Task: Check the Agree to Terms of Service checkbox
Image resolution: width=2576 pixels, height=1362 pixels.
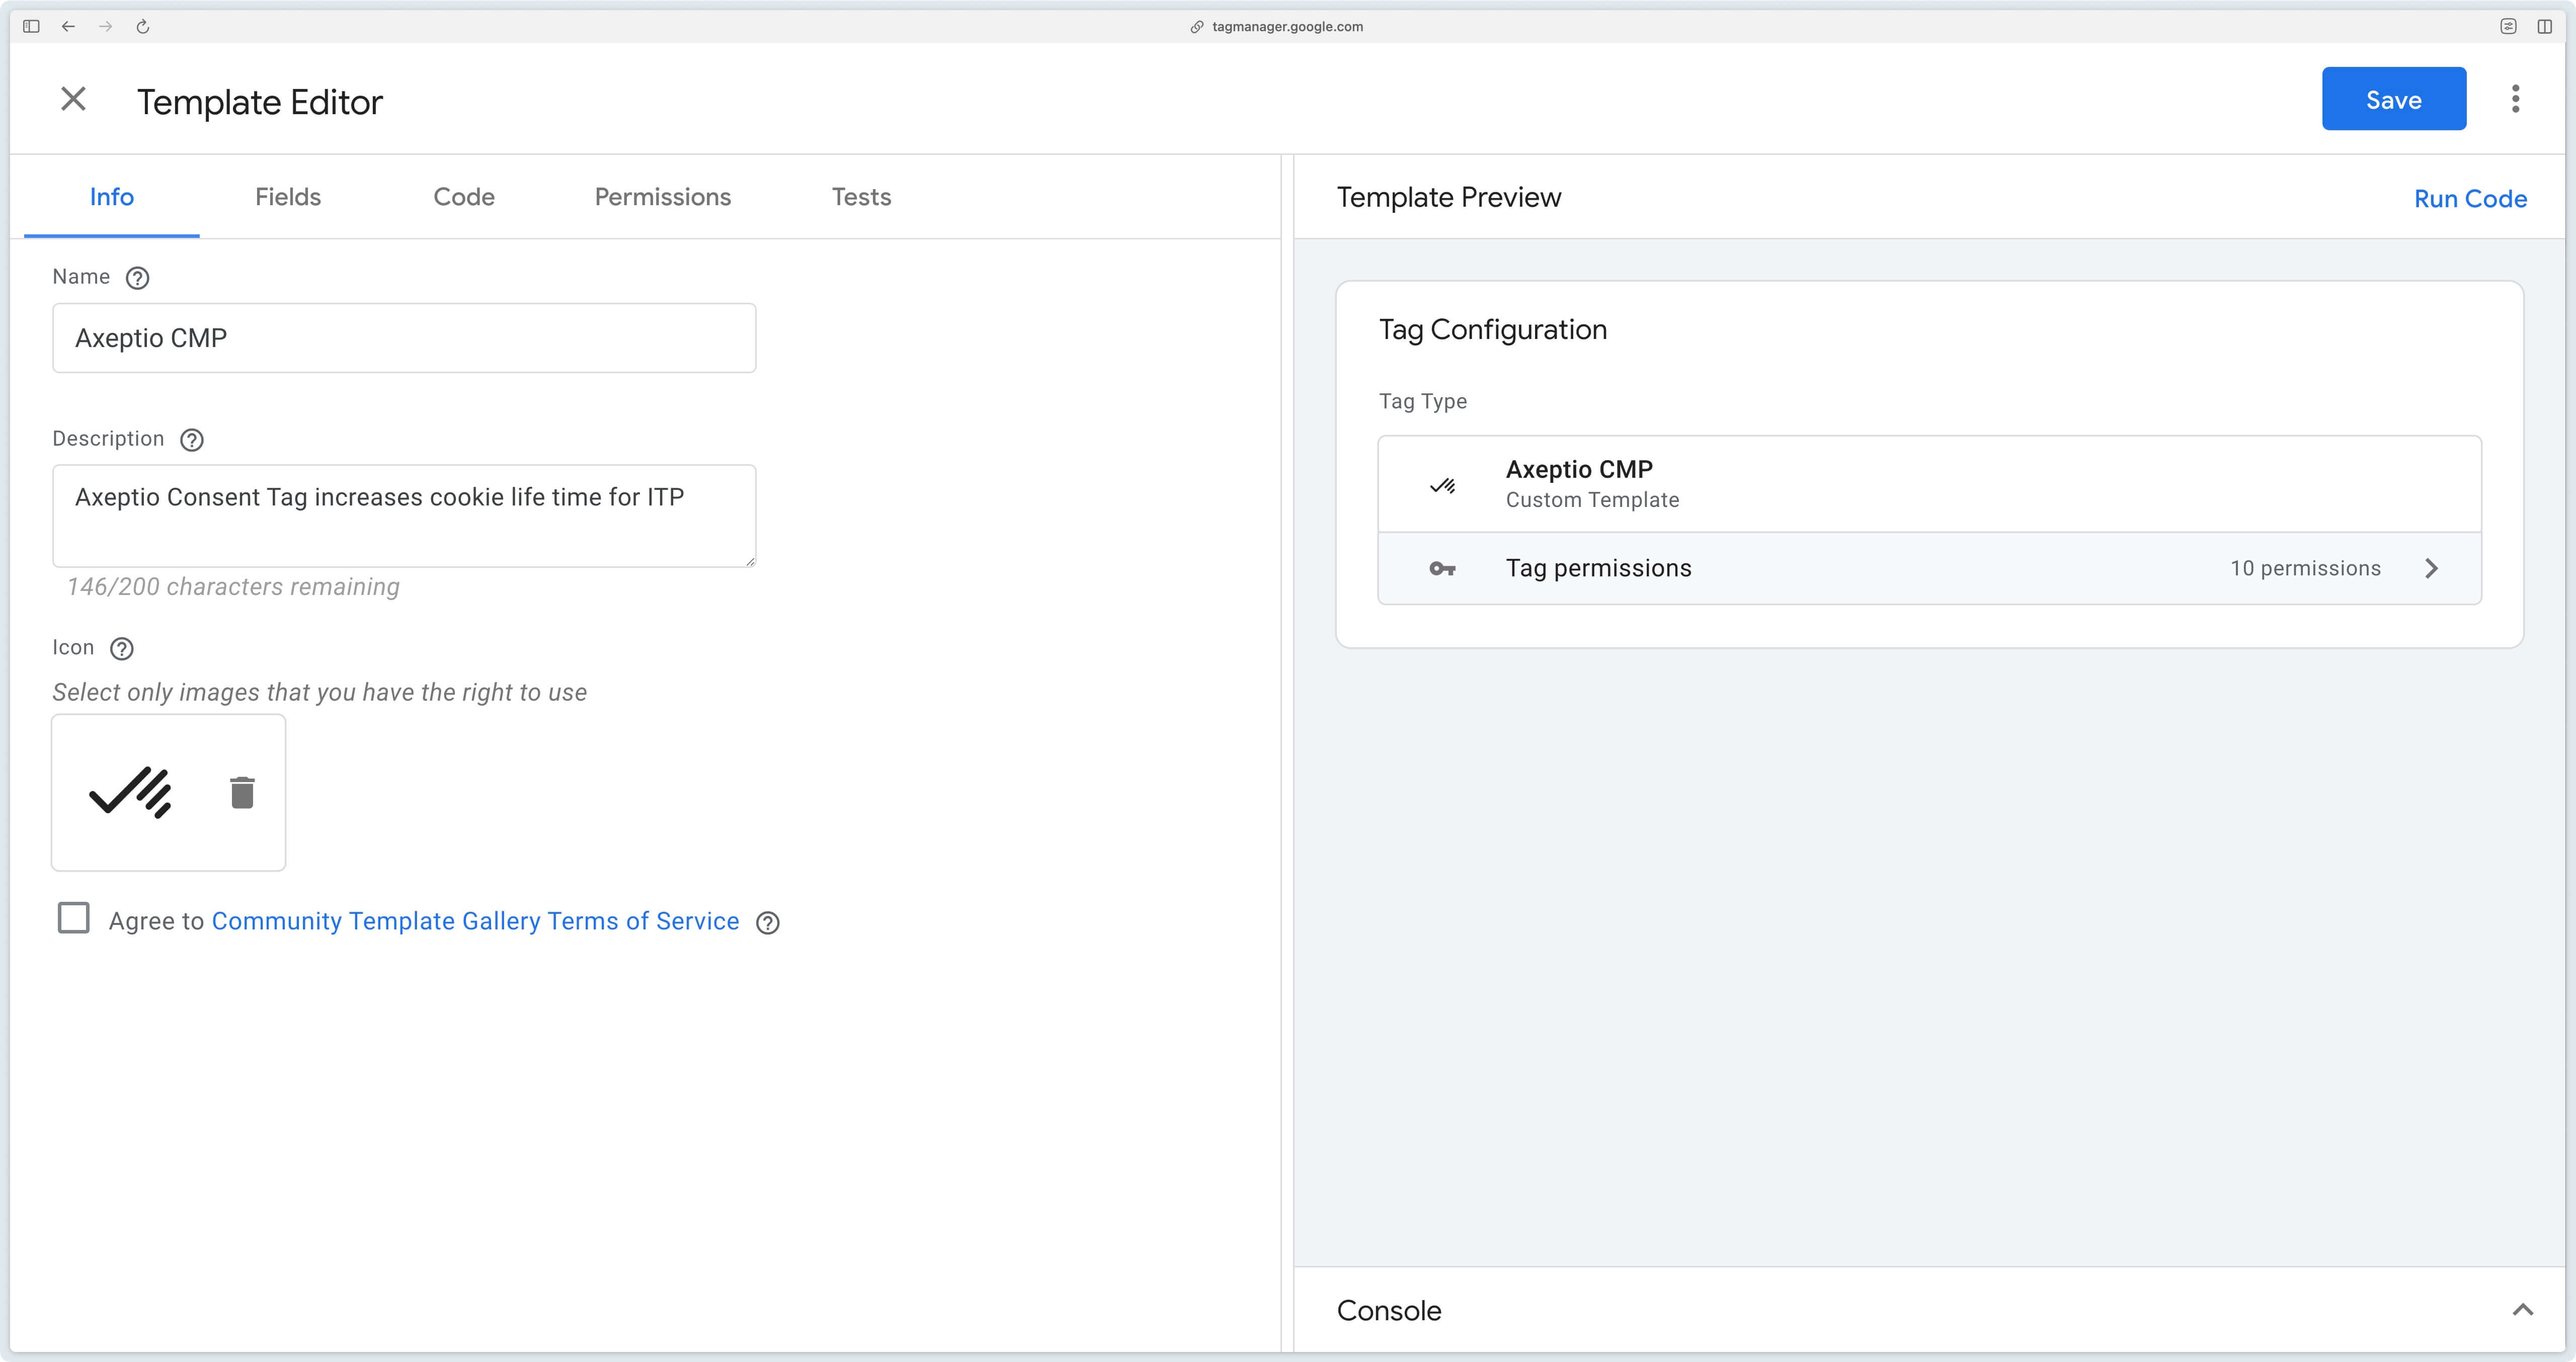Action: tap(73, 918)
